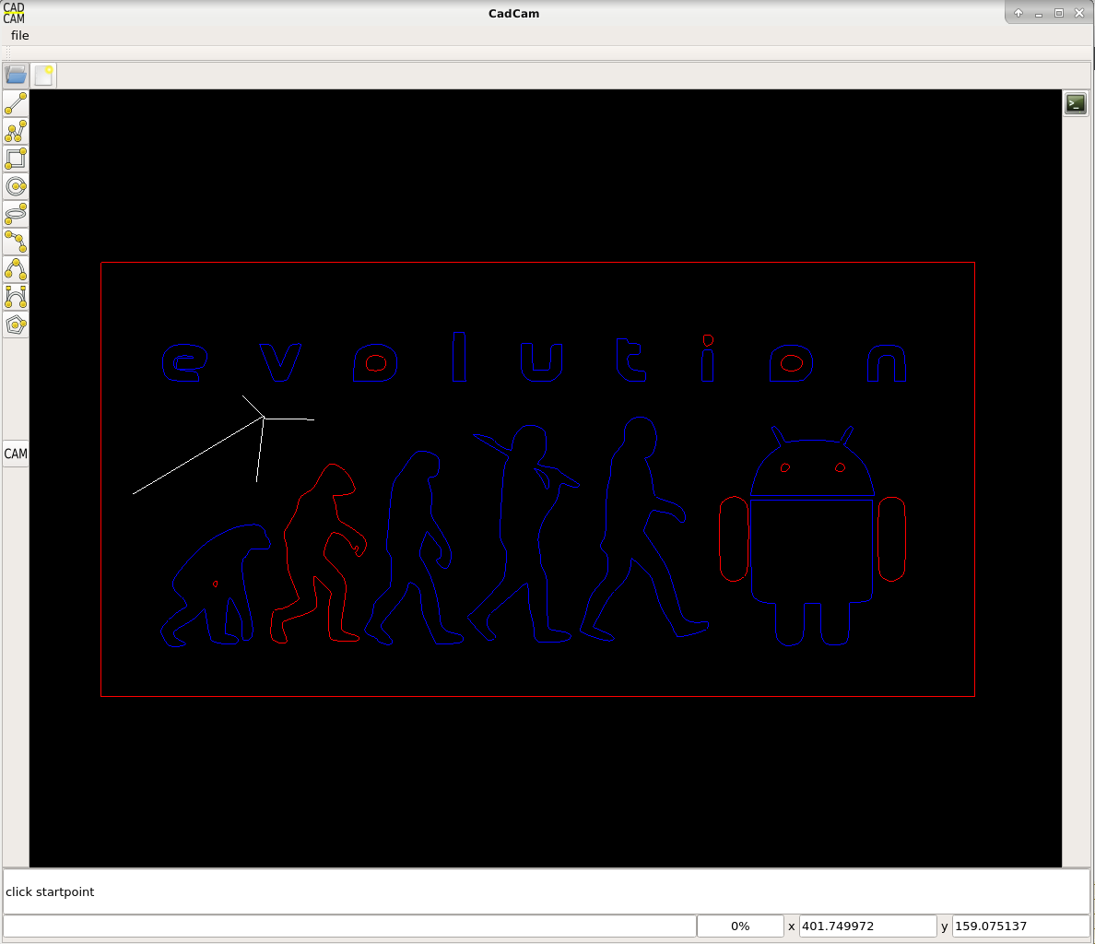The height and width of the screenshot is (944, 1095).
Task: Create a new document with blank page icon
Action: tap(44, 75)
